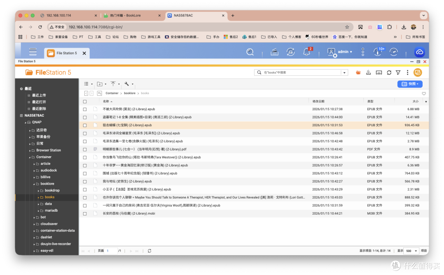This screenshot has width=444, height=275.
Task: Click the page number input field
Action: [111, 251]
